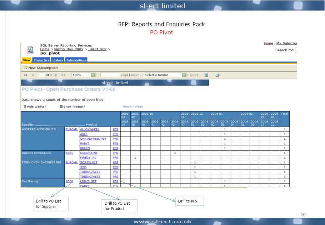Click the 2009 01 month header
Image resolution: width=325 pixels, height=225 pixels.
click(225, 115)
